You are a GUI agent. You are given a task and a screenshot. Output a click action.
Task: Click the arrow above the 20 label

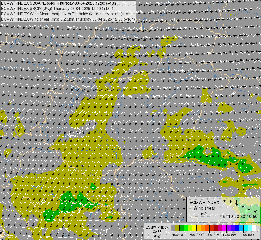(237, 203)
